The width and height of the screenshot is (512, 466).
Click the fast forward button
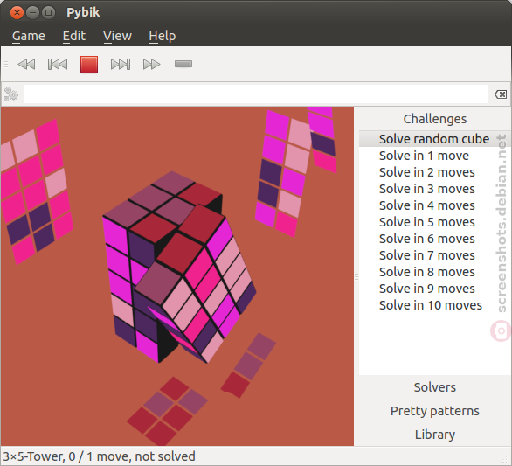tap(151, 64)
